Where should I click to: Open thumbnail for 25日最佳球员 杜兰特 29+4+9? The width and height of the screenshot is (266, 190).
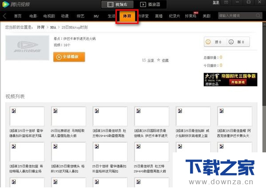coord(152,152)
